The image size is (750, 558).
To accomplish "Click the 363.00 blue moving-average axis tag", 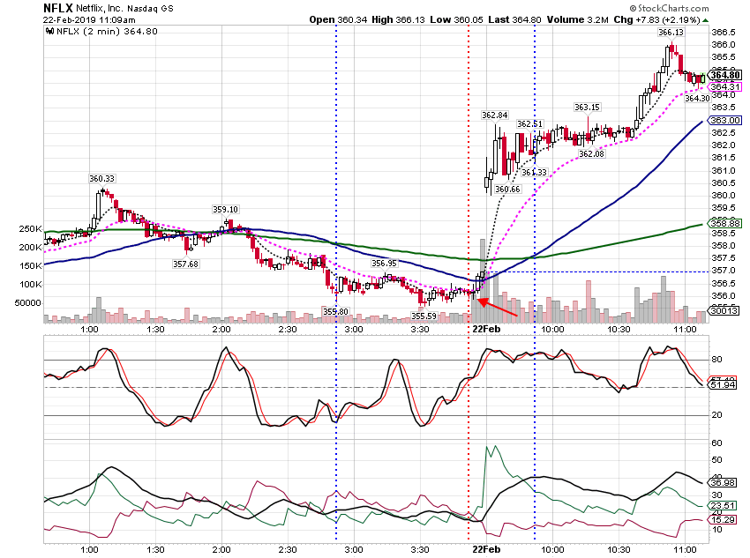I will point(725,121).
